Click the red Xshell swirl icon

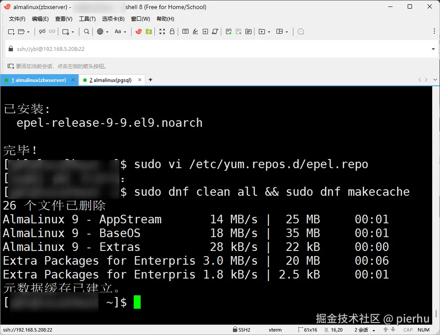[138, 31]
